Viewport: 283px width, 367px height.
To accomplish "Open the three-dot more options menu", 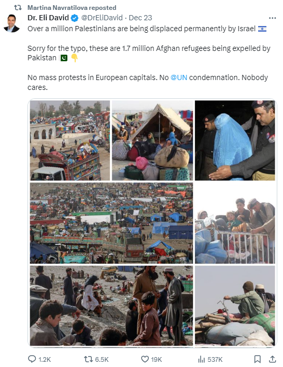I will click(272, 18).
